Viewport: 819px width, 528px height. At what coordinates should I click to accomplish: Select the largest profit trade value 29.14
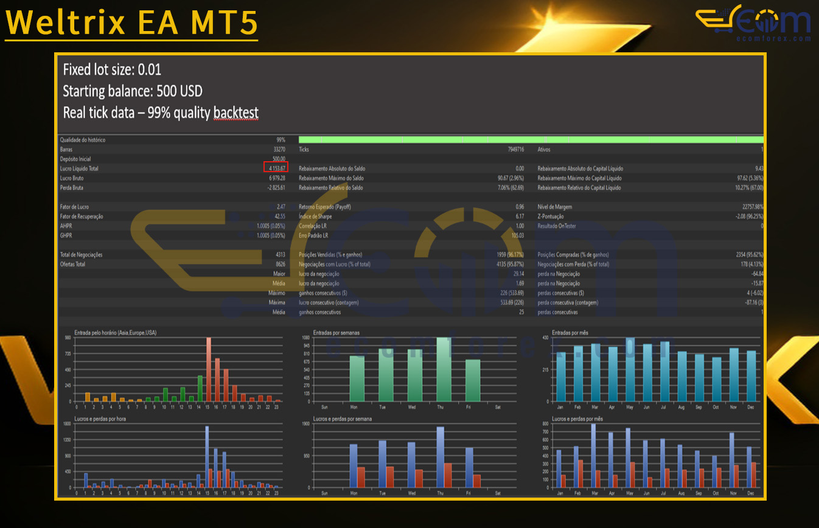(518, 274)
